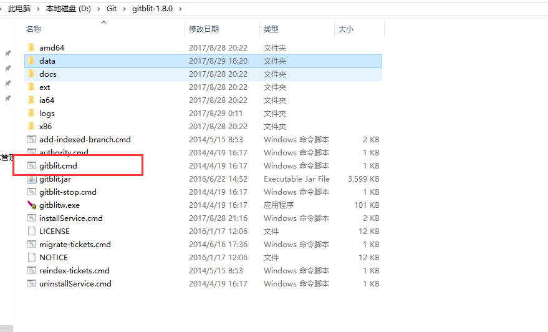The height and width of the screenshot is (332, 548).
Task: Select the file name add-indexed-branch.cmd
Action: pos(85,140)
